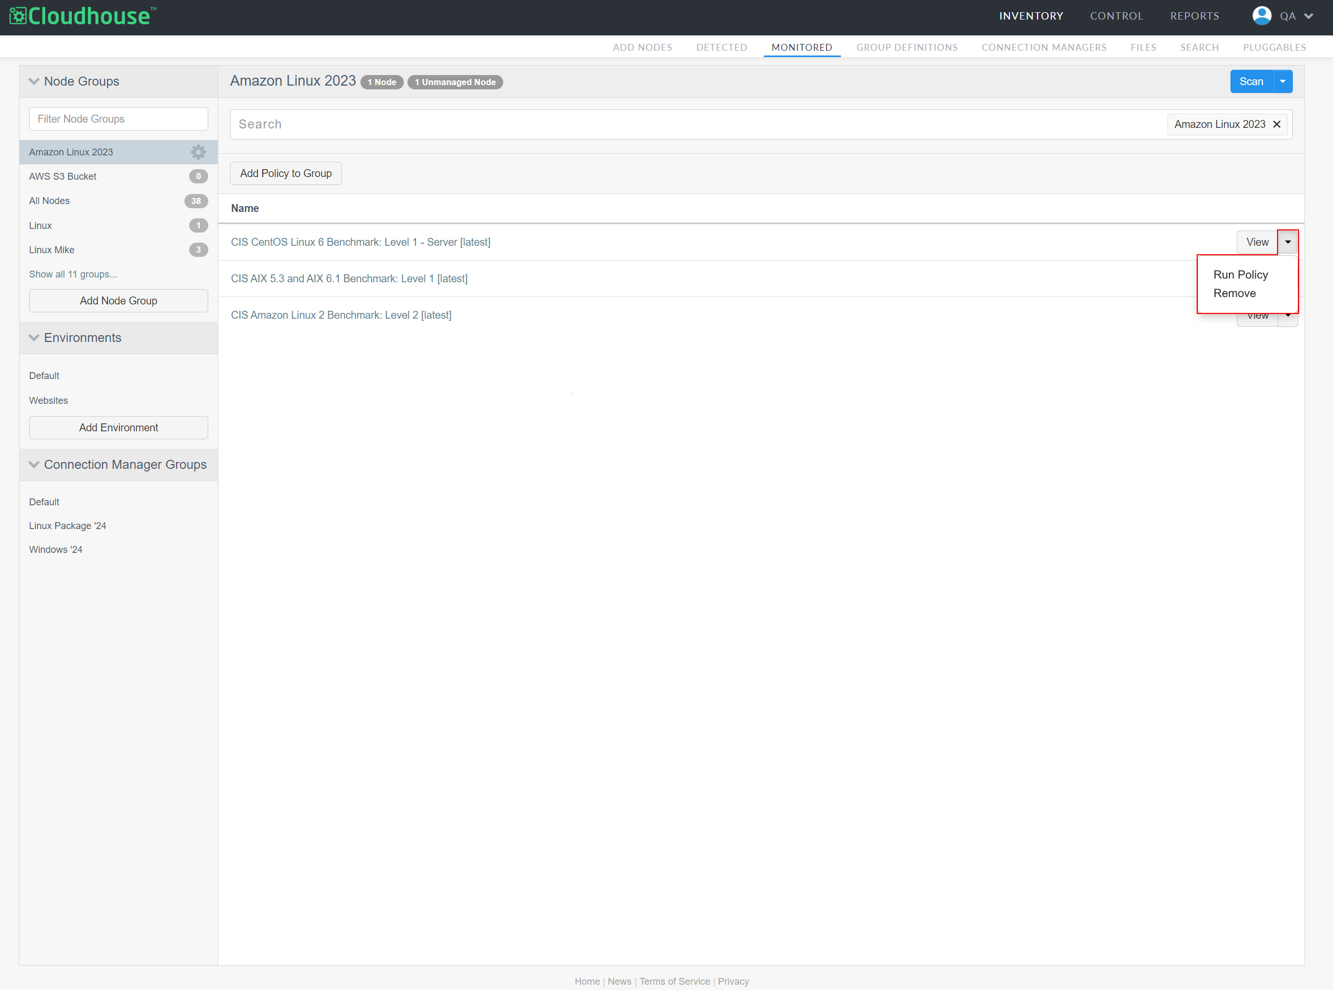Select the All Nodes group
This screenshot has width=1333, height=990.
(x=118, y=201)
